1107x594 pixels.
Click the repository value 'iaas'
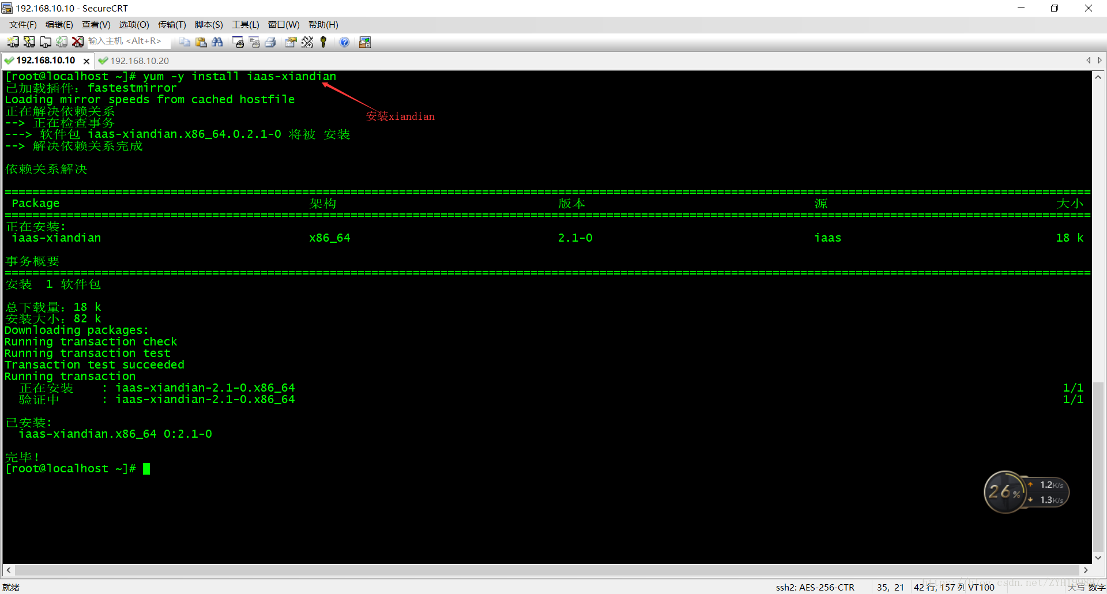827,238
